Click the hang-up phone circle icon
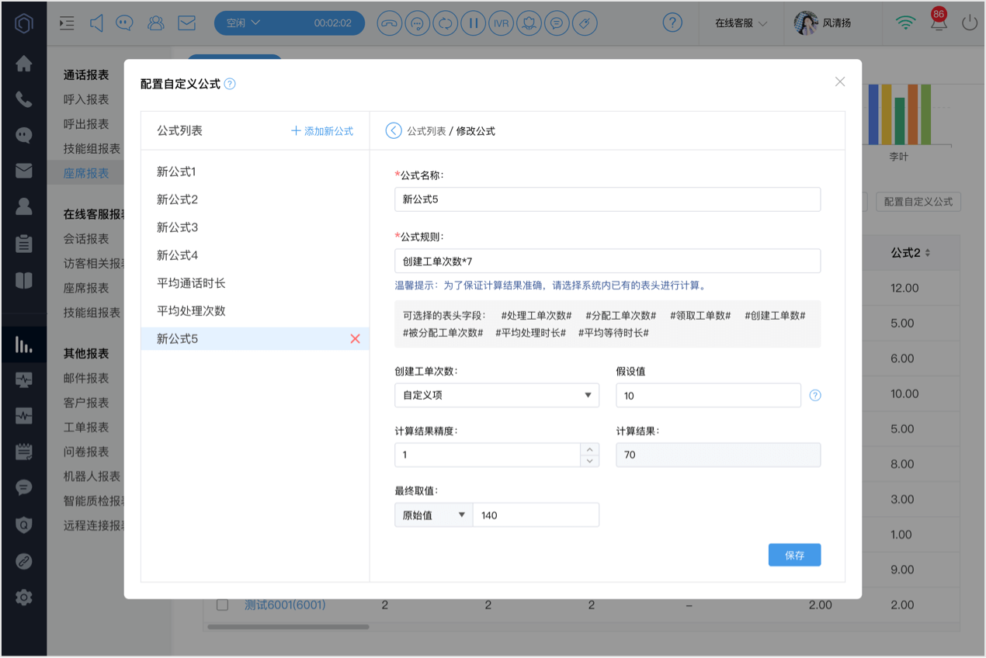Image resolution: width=986 pixels, height=658 pixels. pyautogui.click(x=390, y=23)
